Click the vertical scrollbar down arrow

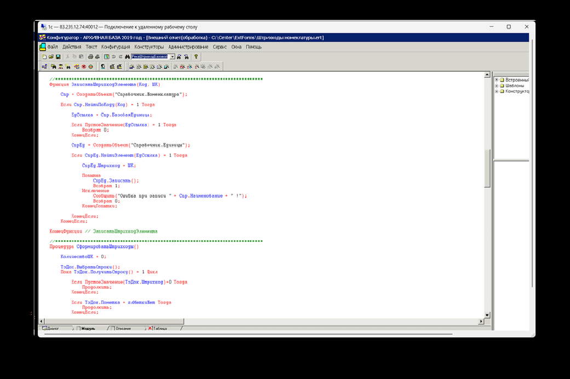487,315
